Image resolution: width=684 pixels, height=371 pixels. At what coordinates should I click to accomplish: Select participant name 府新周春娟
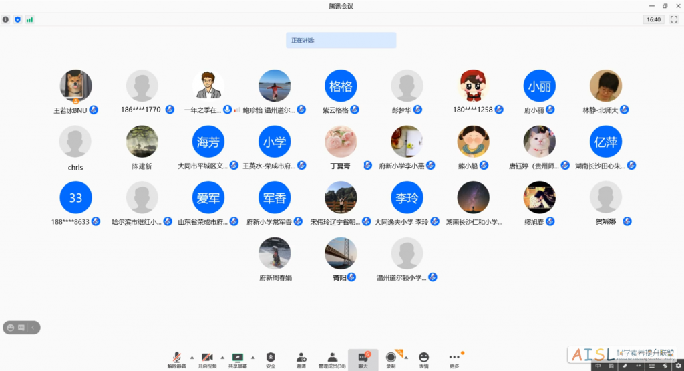point(276,277)
